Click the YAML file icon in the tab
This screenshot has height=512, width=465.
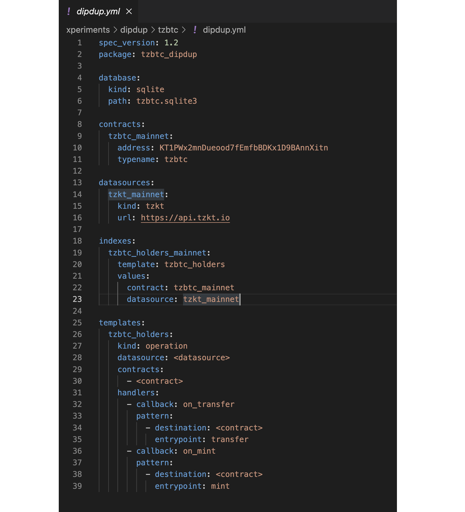point(69,11)
